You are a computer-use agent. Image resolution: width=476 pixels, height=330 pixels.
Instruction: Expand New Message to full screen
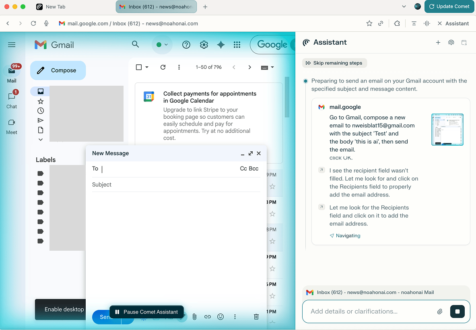[250, 153]
